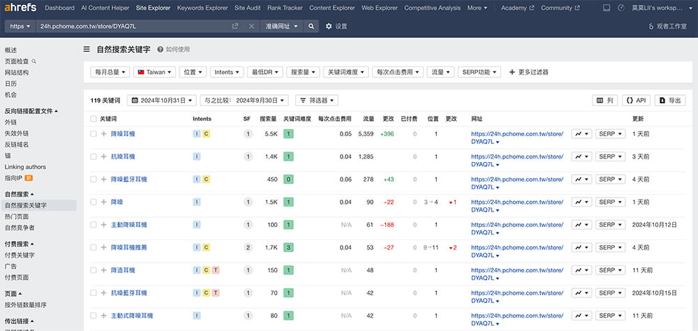Open the 与之比较 2024年9月30日 dropdown

point(244,101)
